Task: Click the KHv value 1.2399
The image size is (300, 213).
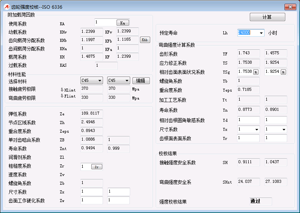Action: pos(92,32)
